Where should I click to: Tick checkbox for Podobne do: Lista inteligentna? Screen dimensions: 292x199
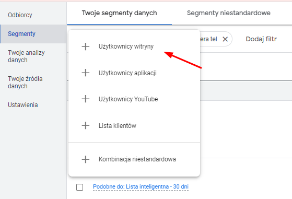tap(80, 187)
